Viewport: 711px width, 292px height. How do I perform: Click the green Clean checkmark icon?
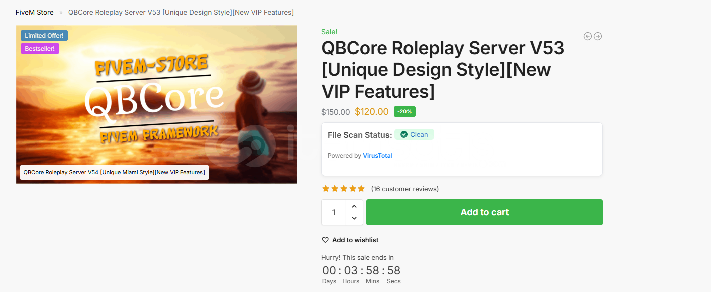404,134
